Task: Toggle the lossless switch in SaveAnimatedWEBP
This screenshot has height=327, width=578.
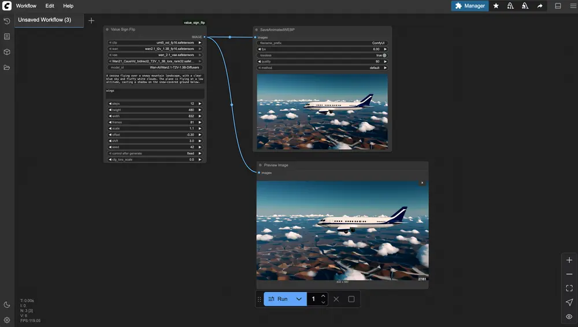Action: pos(384,55)
